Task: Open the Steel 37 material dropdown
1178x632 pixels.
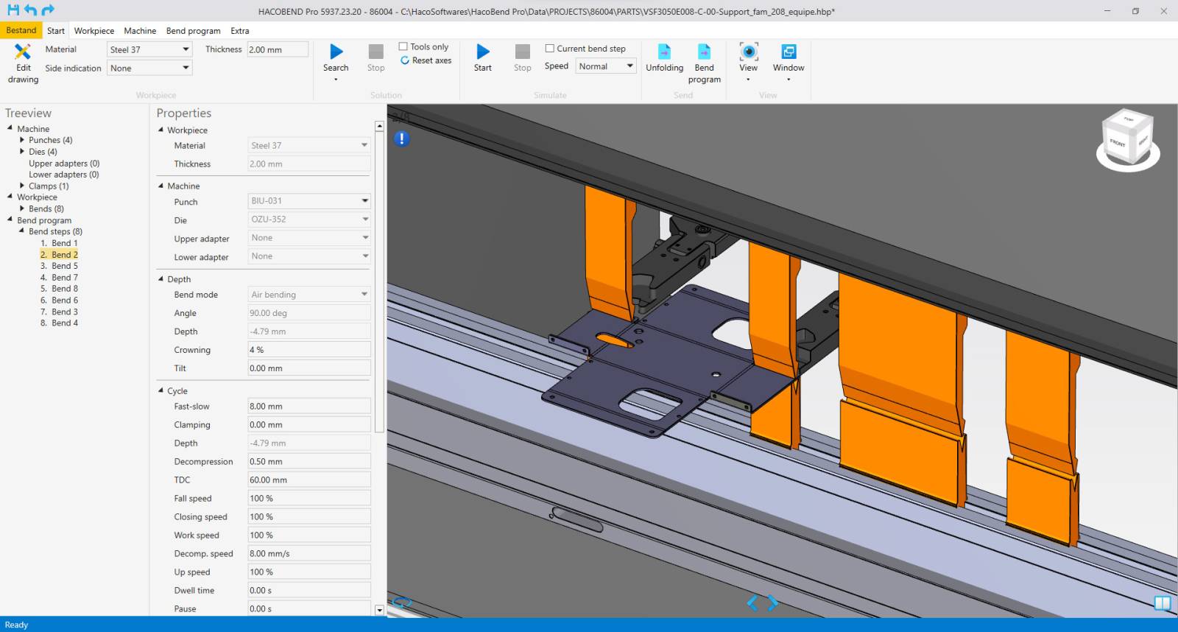Action: (x=149, y=49)
